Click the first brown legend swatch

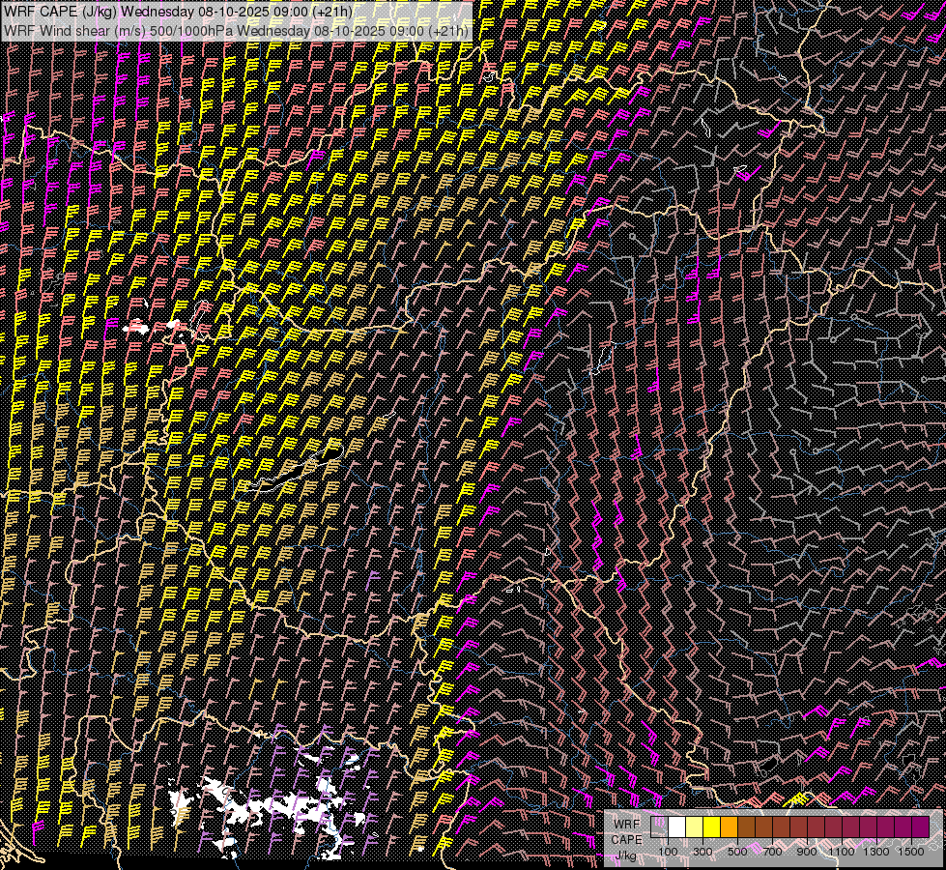point(746,826)
